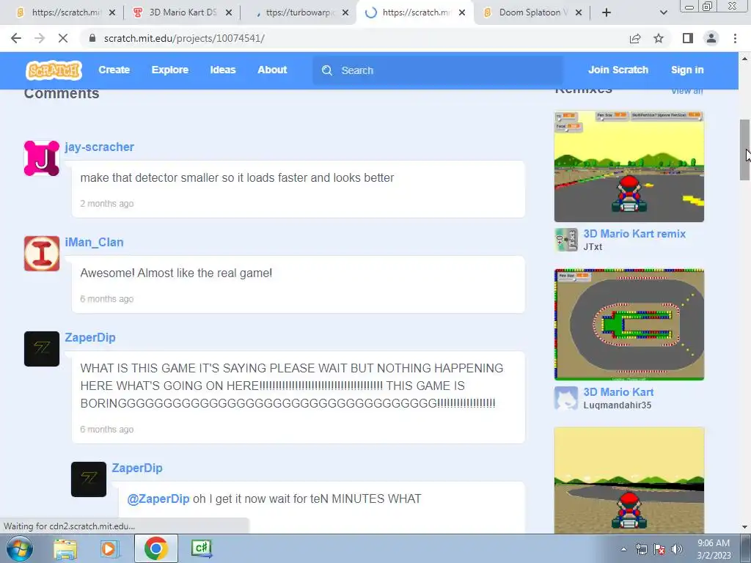Open the File Explorer taskbar icon
The image size is (751, 563).
(x=65, y=548)
